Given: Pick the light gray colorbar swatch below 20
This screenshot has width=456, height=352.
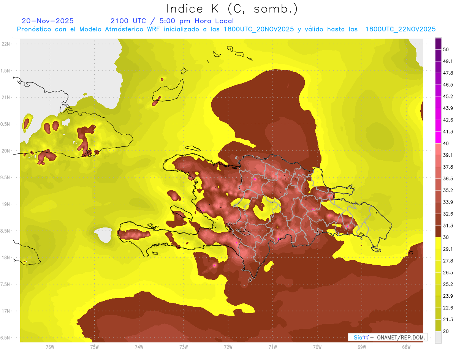Looking at the screenshot, I should click(x=438, y=337).
